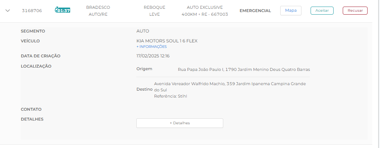380x148 pixels.
Task: Accept the request with Aceitar
Action: pos(322,11)
